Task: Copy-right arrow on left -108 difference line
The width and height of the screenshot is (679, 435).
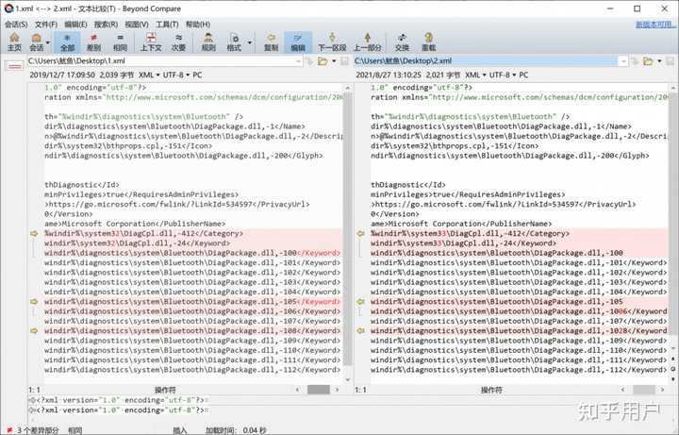Action: tap(34, 331)
